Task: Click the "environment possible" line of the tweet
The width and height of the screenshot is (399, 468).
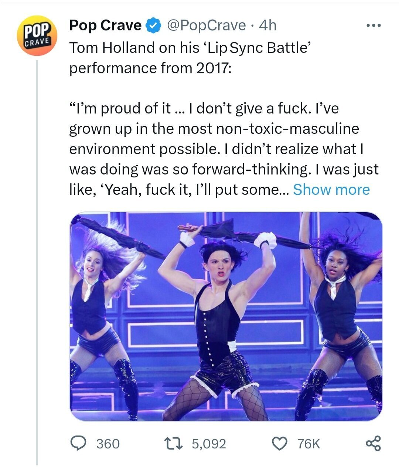Action: (216, 149)
